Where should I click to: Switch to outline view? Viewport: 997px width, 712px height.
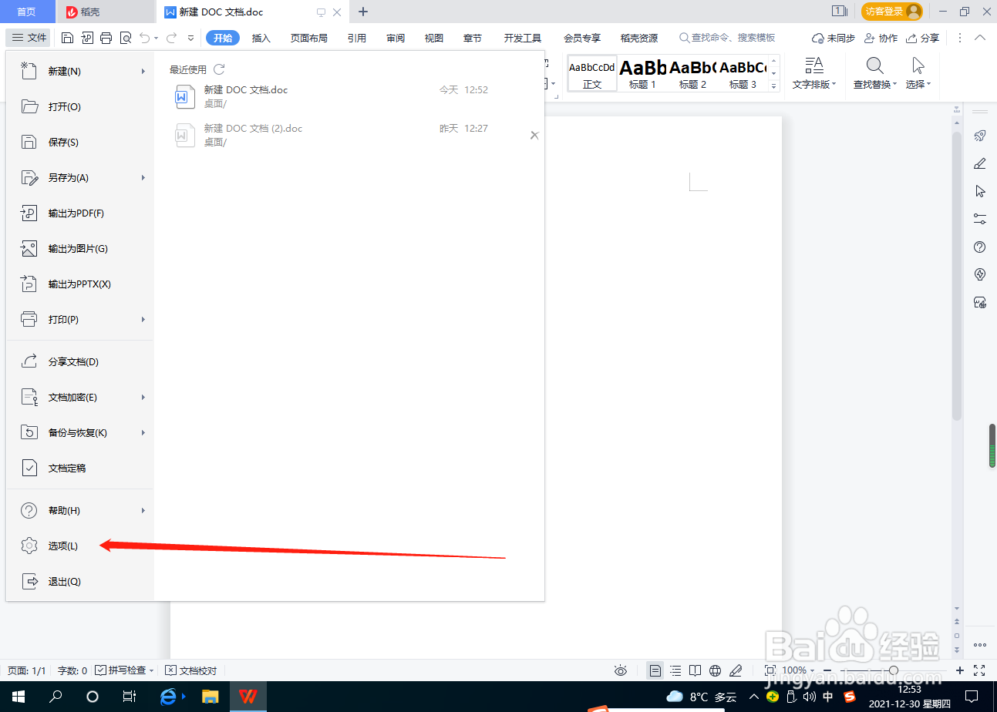pyautogui.click(x=675, y=670)
